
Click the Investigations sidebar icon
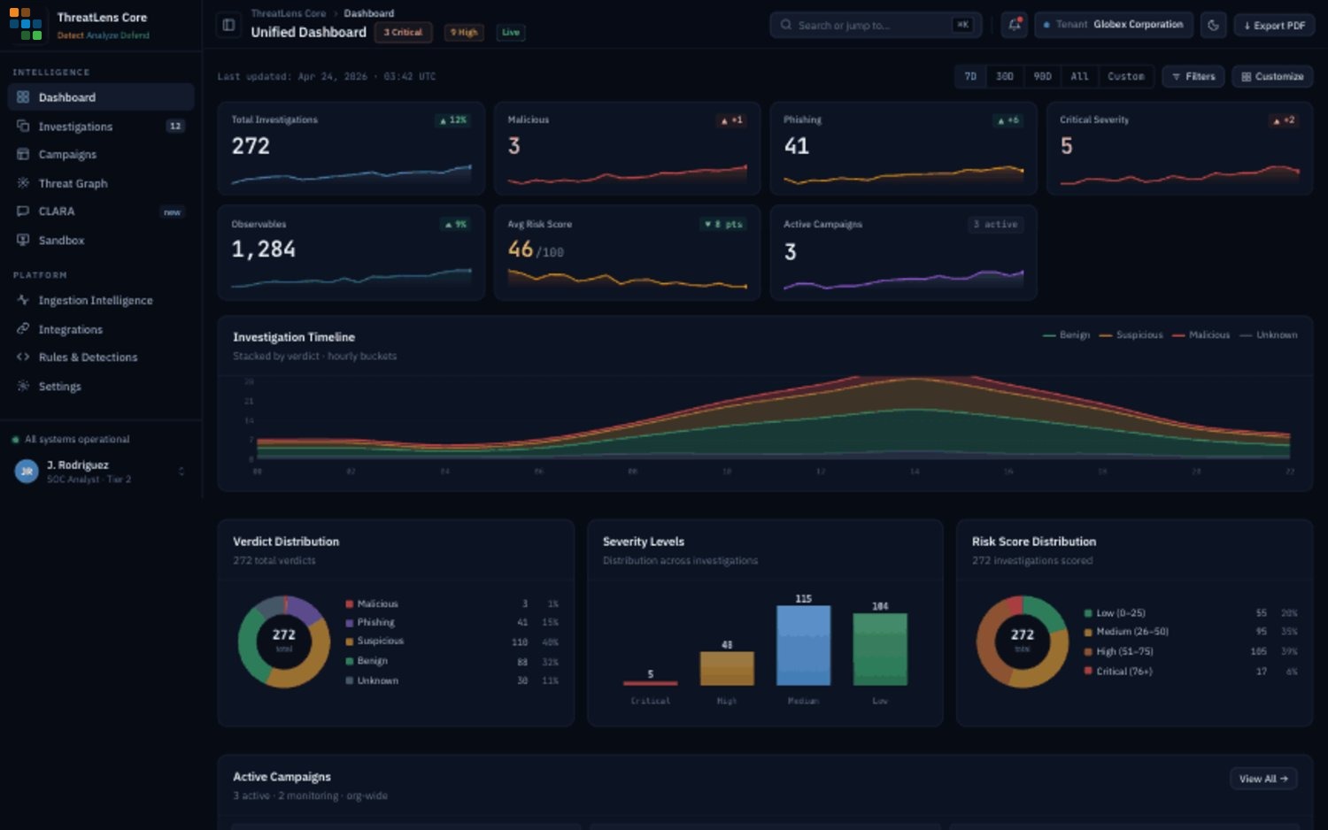[23, 127]
